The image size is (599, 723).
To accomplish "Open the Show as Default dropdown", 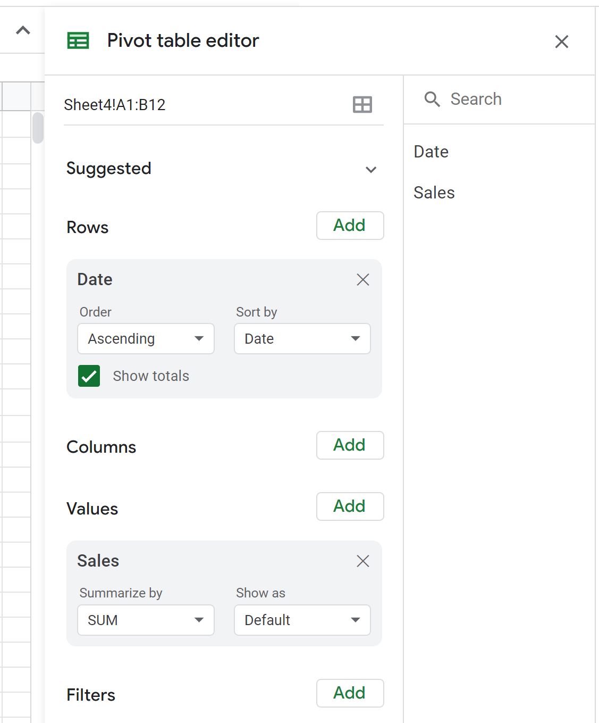I will [302, 620].
